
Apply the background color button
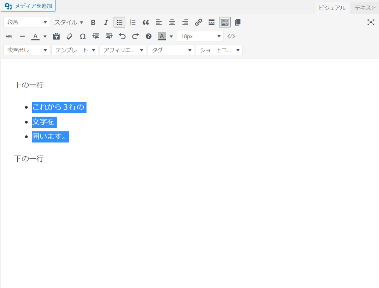pyautogui.click(x=162, y=36)
